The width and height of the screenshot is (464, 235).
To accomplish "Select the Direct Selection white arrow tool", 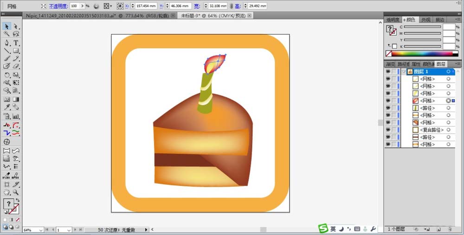I will (16, 26).
